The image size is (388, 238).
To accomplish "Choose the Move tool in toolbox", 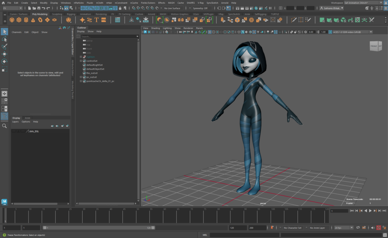I will pyautogui.click(x=4, y=54).
